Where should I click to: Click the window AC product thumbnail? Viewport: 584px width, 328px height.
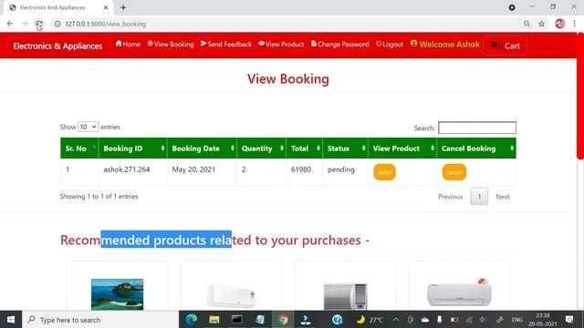click(345, 296)
